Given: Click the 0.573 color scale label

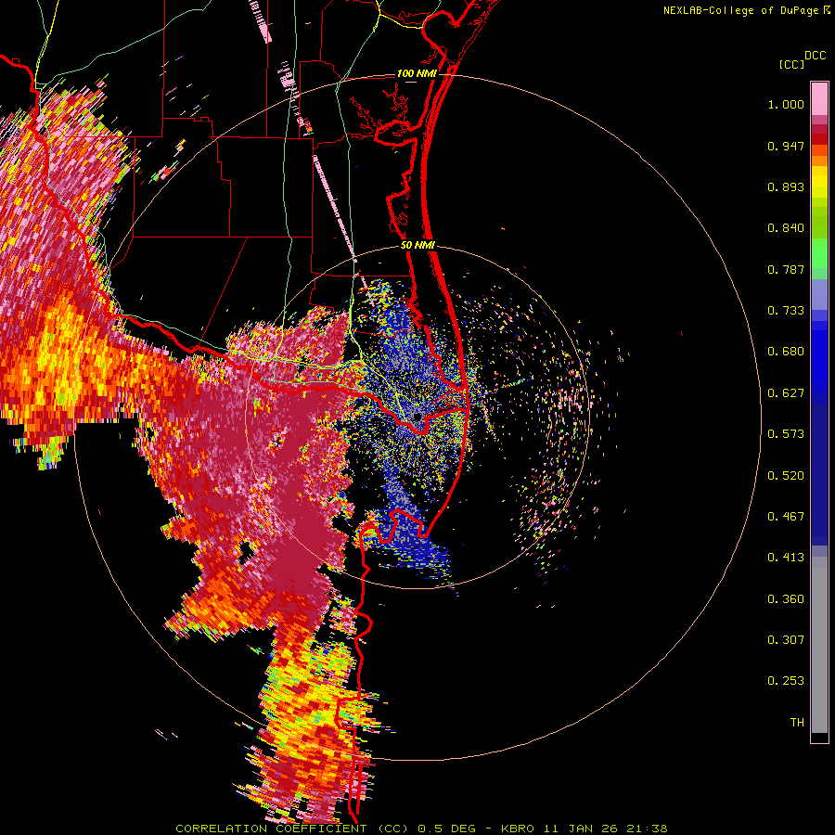Looking at the screenshot, I should coord(786,434).
